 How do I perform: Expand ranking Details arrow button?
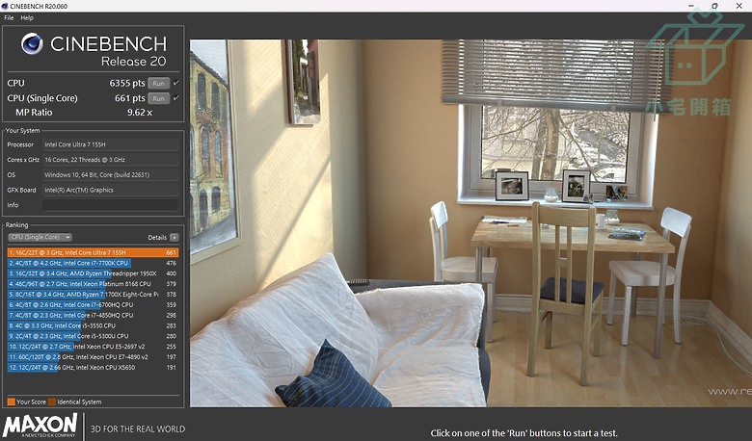(175, 237)
